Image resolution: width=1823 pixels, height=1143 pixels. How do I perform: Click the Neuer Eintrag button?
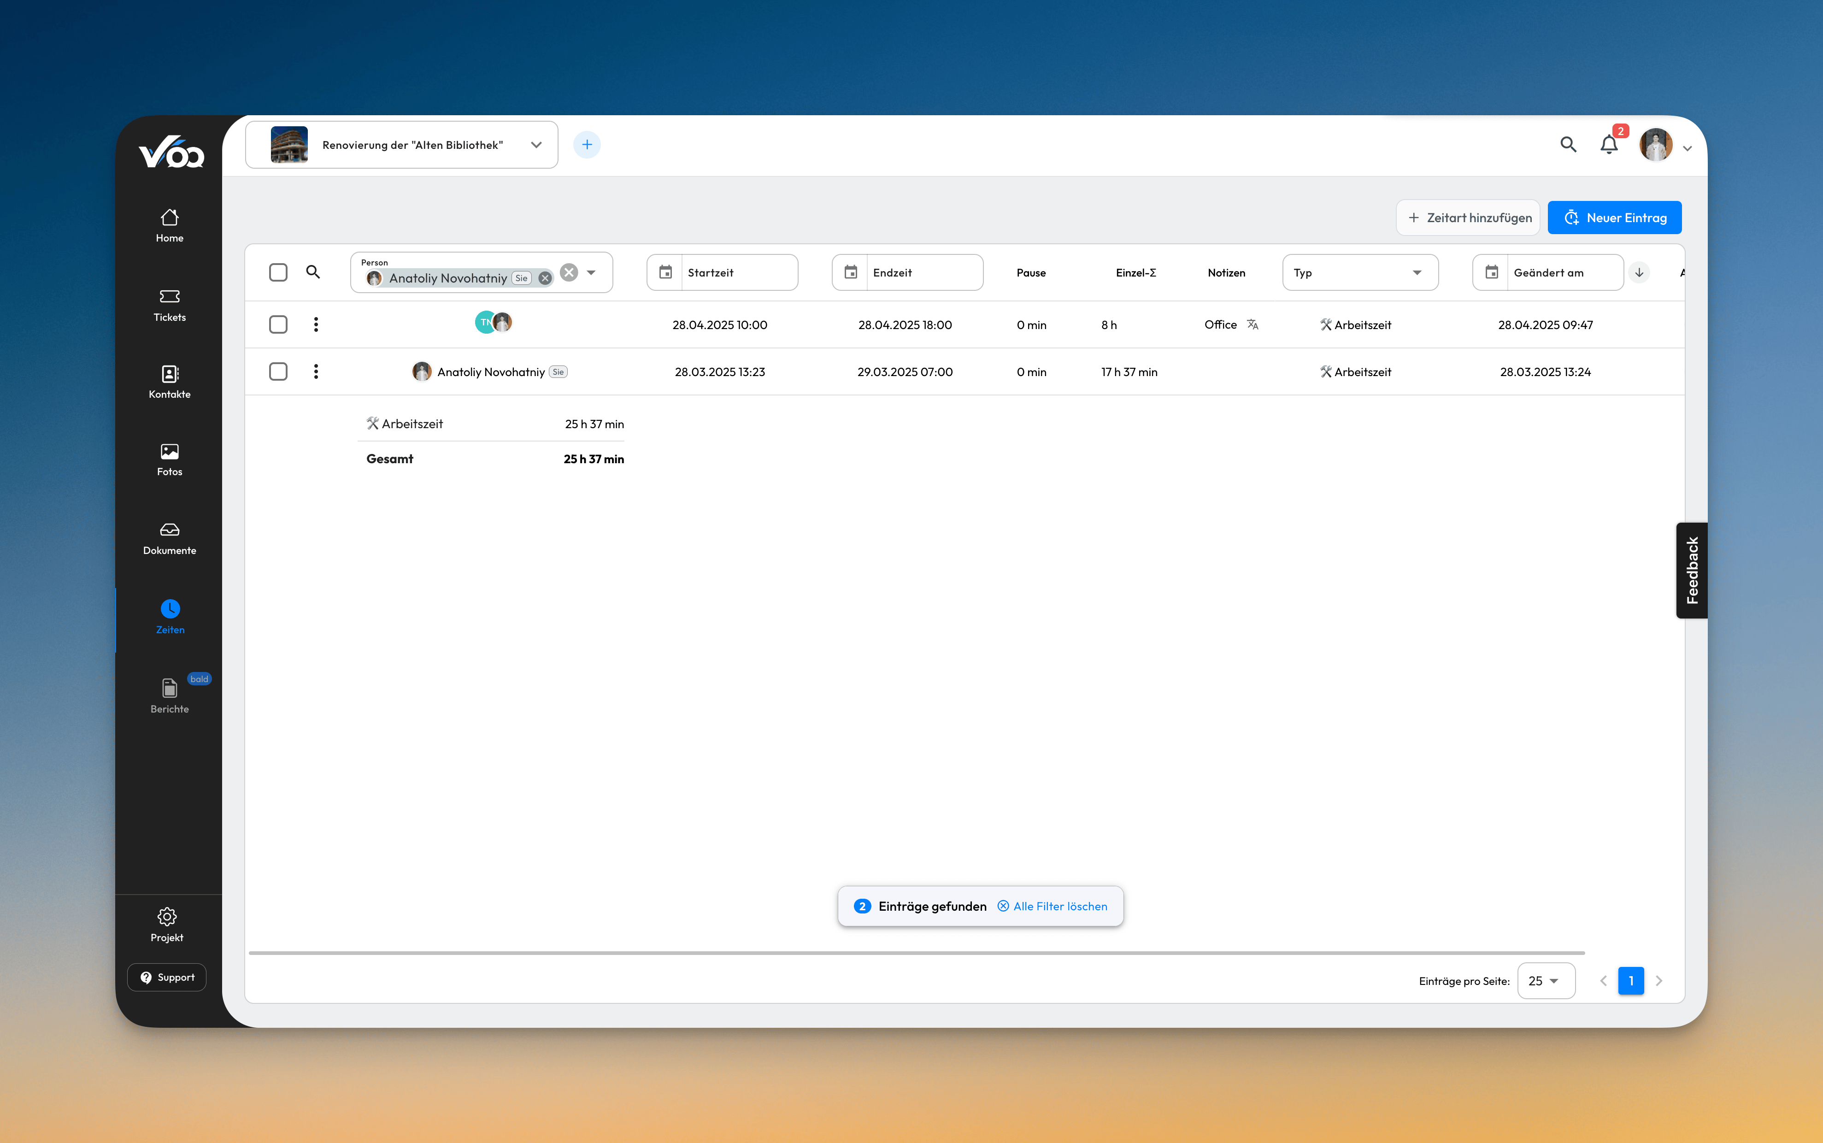[1614, 218]
